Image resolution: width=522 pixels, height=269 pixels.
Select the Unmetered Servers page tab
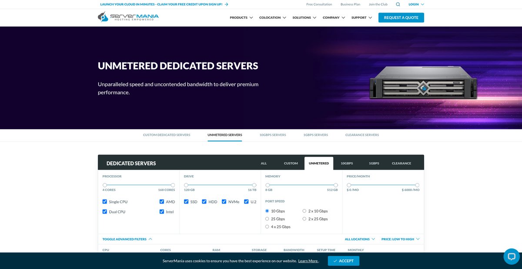[x=225, y=135]
